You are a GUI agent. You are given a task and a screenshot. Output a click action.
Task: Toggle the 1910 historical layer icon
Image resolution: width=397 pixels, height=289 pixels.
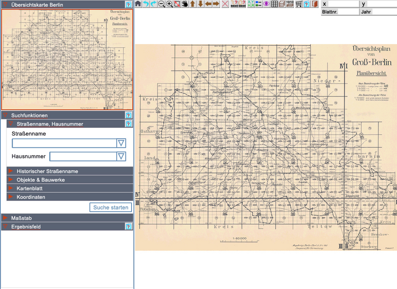click(290, 4)
